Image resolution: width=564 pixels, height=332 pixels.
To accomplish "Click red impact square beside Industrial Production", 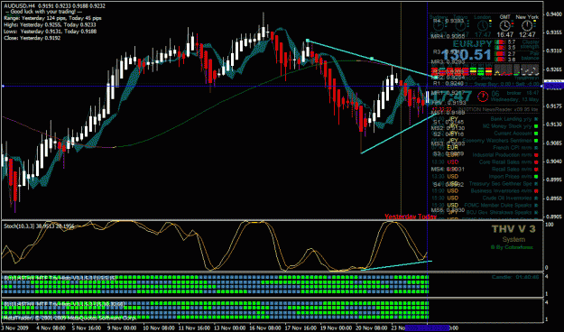I will (x=536, y=155).
